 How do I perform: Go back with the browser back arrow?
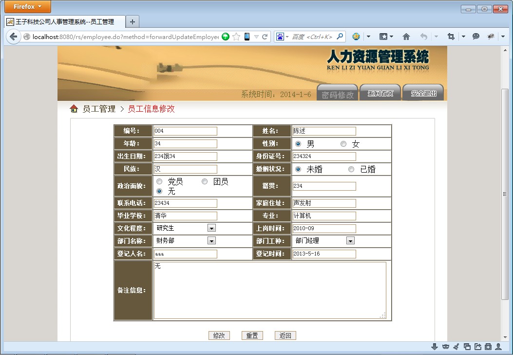click(x=14, y=37)
